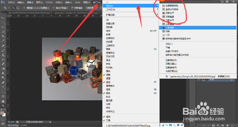Click foreground color swatch
Screen dimensions: 238x127
point(2,113)
